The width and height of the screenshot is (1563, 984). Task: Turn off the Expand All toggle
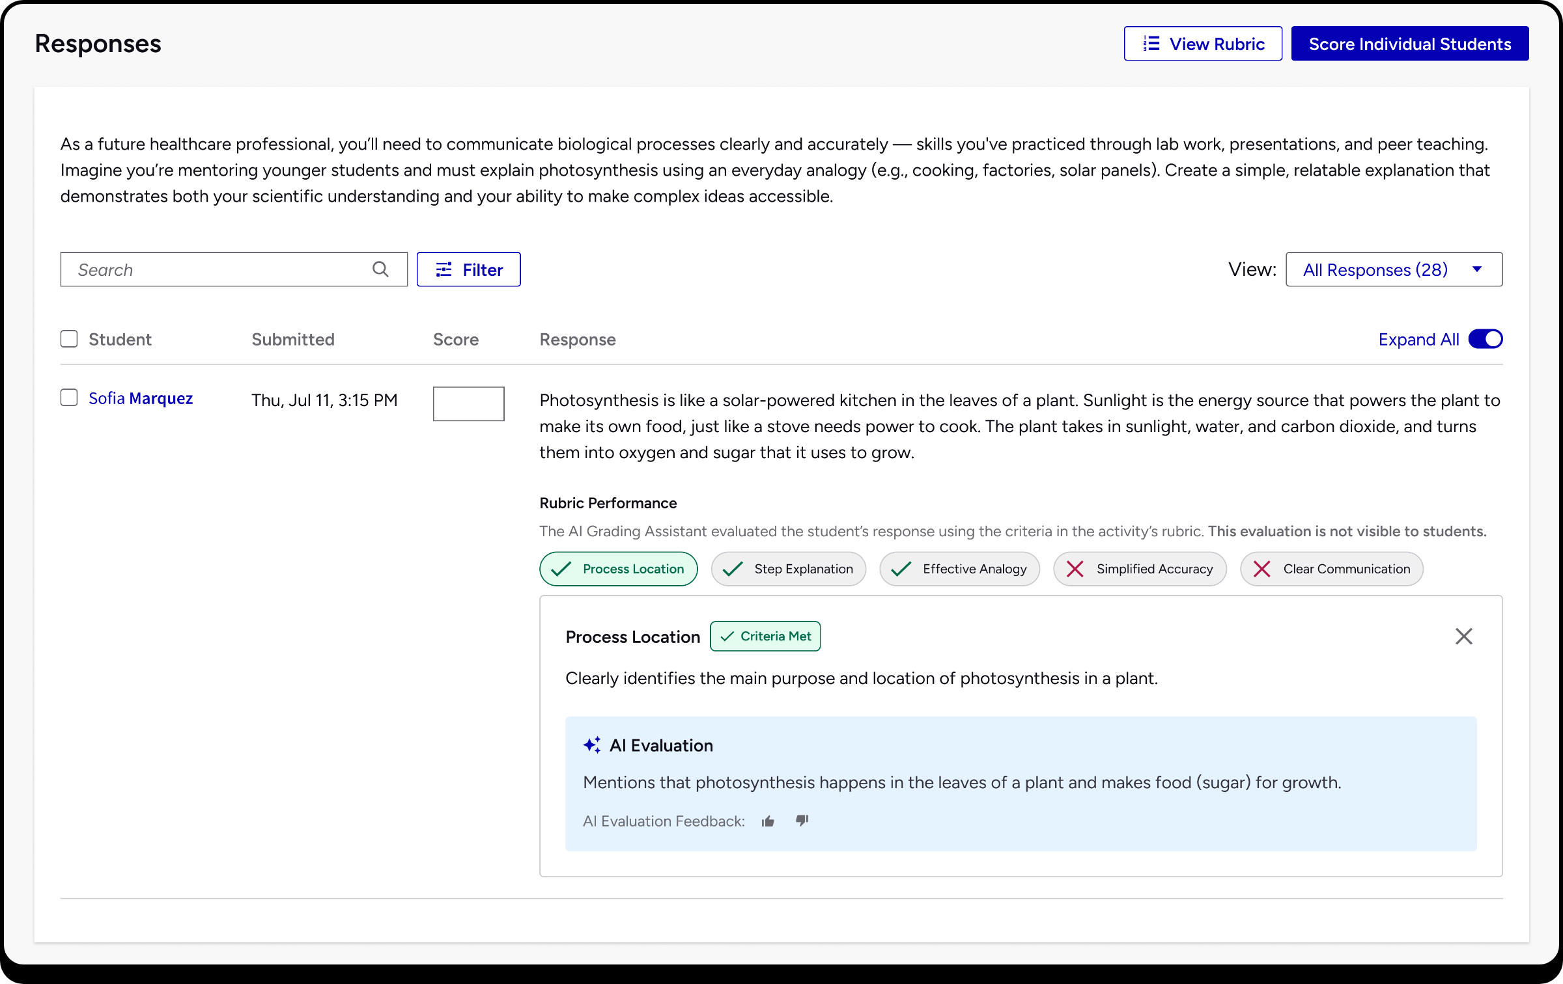click(1485, 339)
